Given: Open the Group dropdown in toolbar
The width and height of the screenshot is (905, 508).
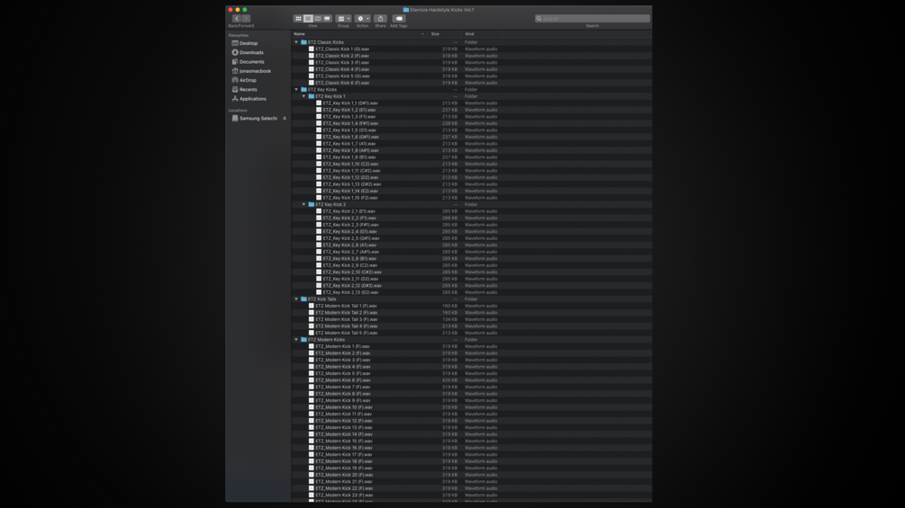Looking at the screenshot, I should point(343,18).
